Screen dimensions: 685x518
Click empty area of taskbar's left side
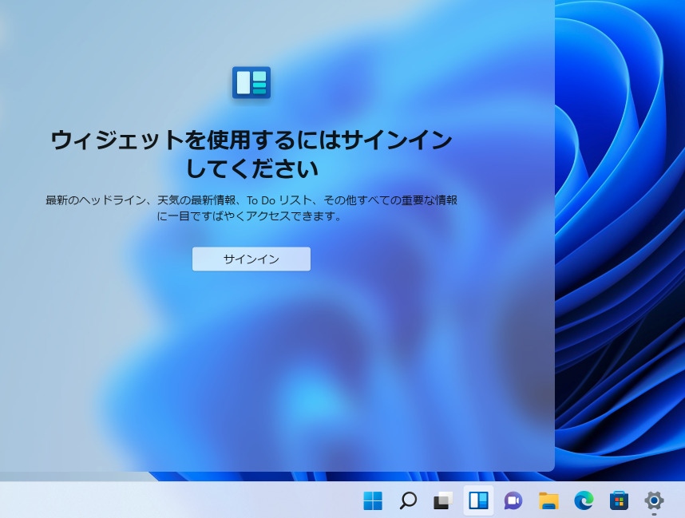(x=160, y=500)
